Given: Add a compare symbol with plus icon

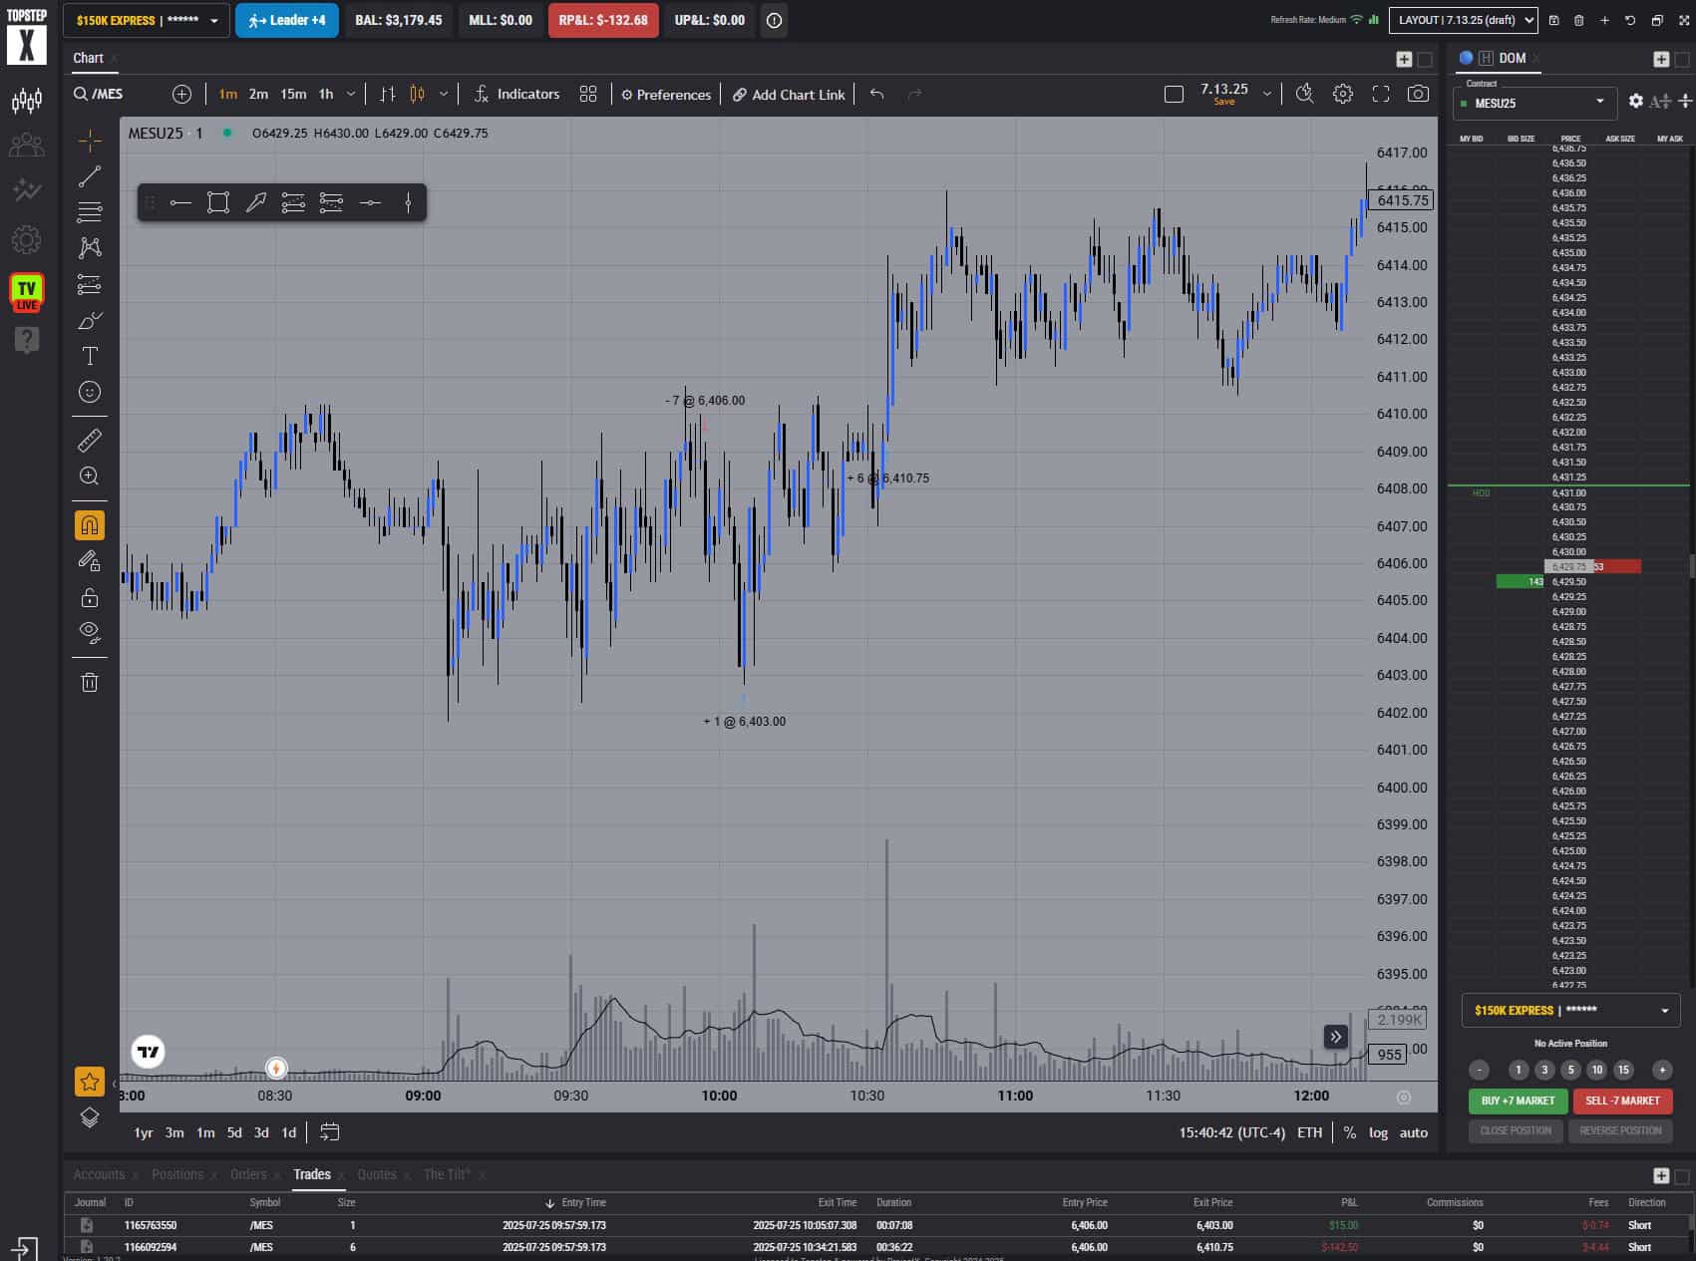Looking at the screenshot, I should (181, 94).
